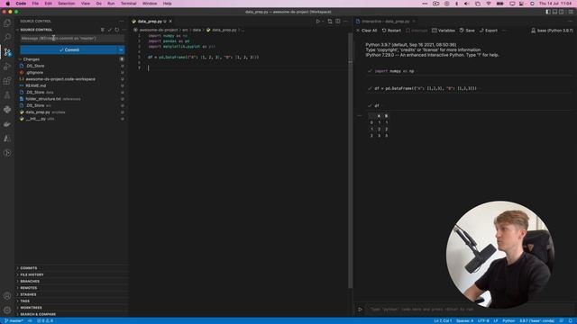Viewport: 577px width, 324px height.
Task: Click the view as tree/list icon in Source Control
Action: click(x=103, y=30)
